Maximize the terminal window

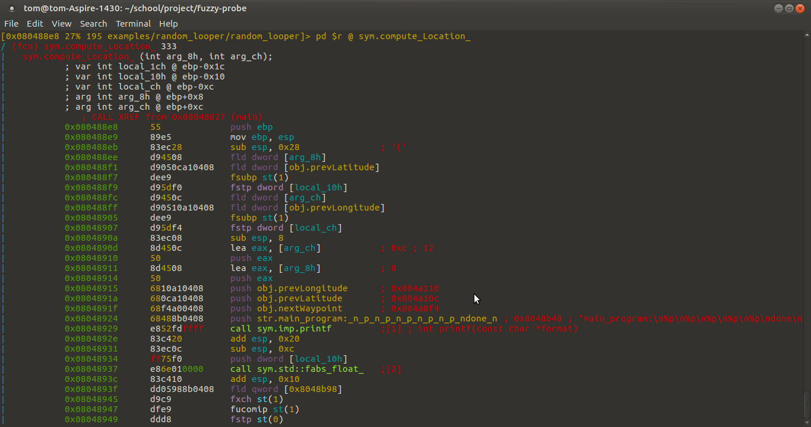coord(789,8)
